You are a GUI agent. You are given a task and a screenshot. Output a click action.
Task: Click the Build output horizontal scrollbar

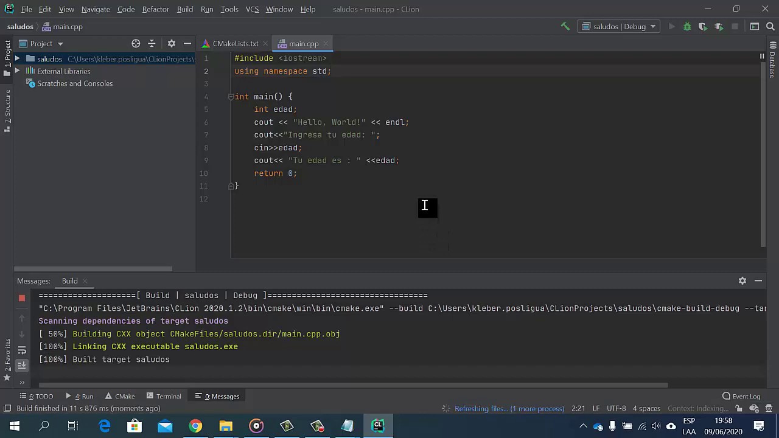(x=353, y=385)
